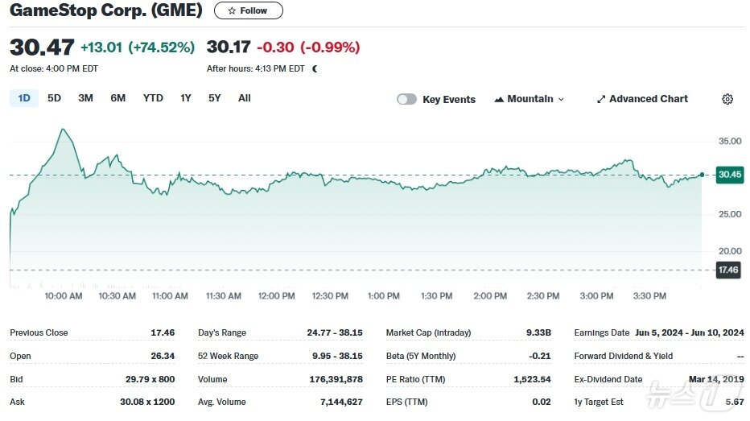Open chart settings gear icon
Image resolution: width=750 pixels, height=421 pixels.
(x=727, y=99)
